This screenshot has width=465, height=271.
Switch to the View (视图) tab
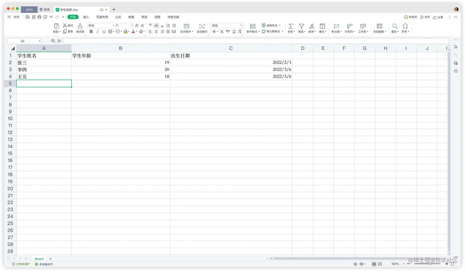click(x=157, y=17)
